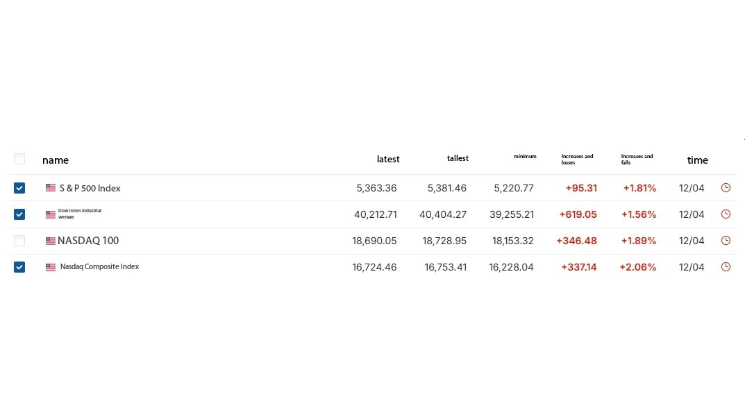
Task: Click the +2.06% percentage change
Action: tap(637, 268)
